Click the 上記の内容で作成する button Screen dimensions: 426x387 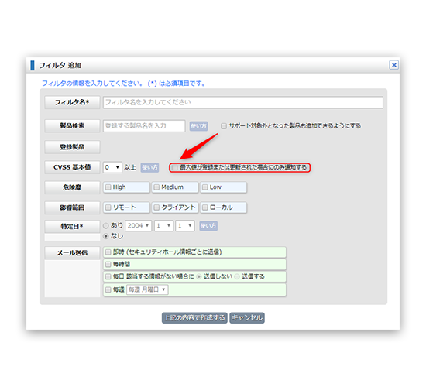[x=194, y=318]
